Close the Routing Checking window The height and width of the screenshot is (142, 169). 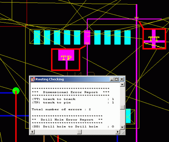(x=122, y=79)
